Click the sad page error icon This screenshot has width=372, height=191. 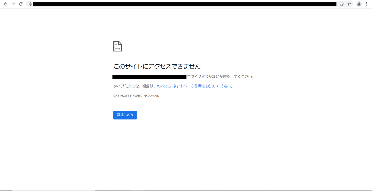tap(117, 46)
